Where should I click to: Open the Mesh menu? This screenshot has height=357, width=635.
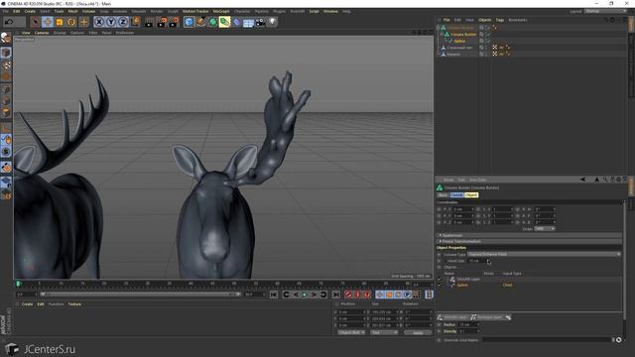pyautogui.click(x=72, y=11)
